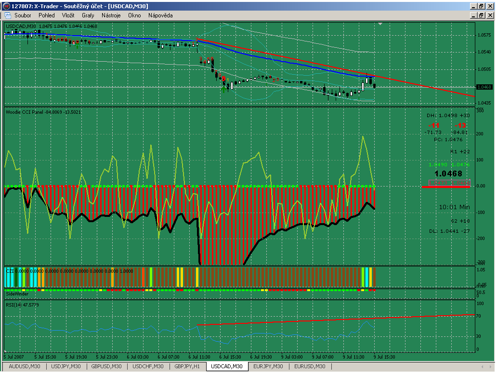497x374 pixels.
Task: Click the PC: 1.0476 pivot text
Action: pyautogui.click(x=448, y=140)
